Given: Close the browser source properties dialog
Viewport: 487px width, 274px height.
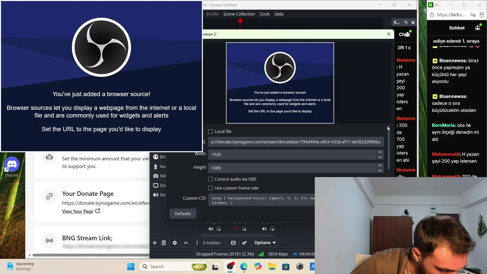Looking at the screenshot, I should (x=388, y=34).
